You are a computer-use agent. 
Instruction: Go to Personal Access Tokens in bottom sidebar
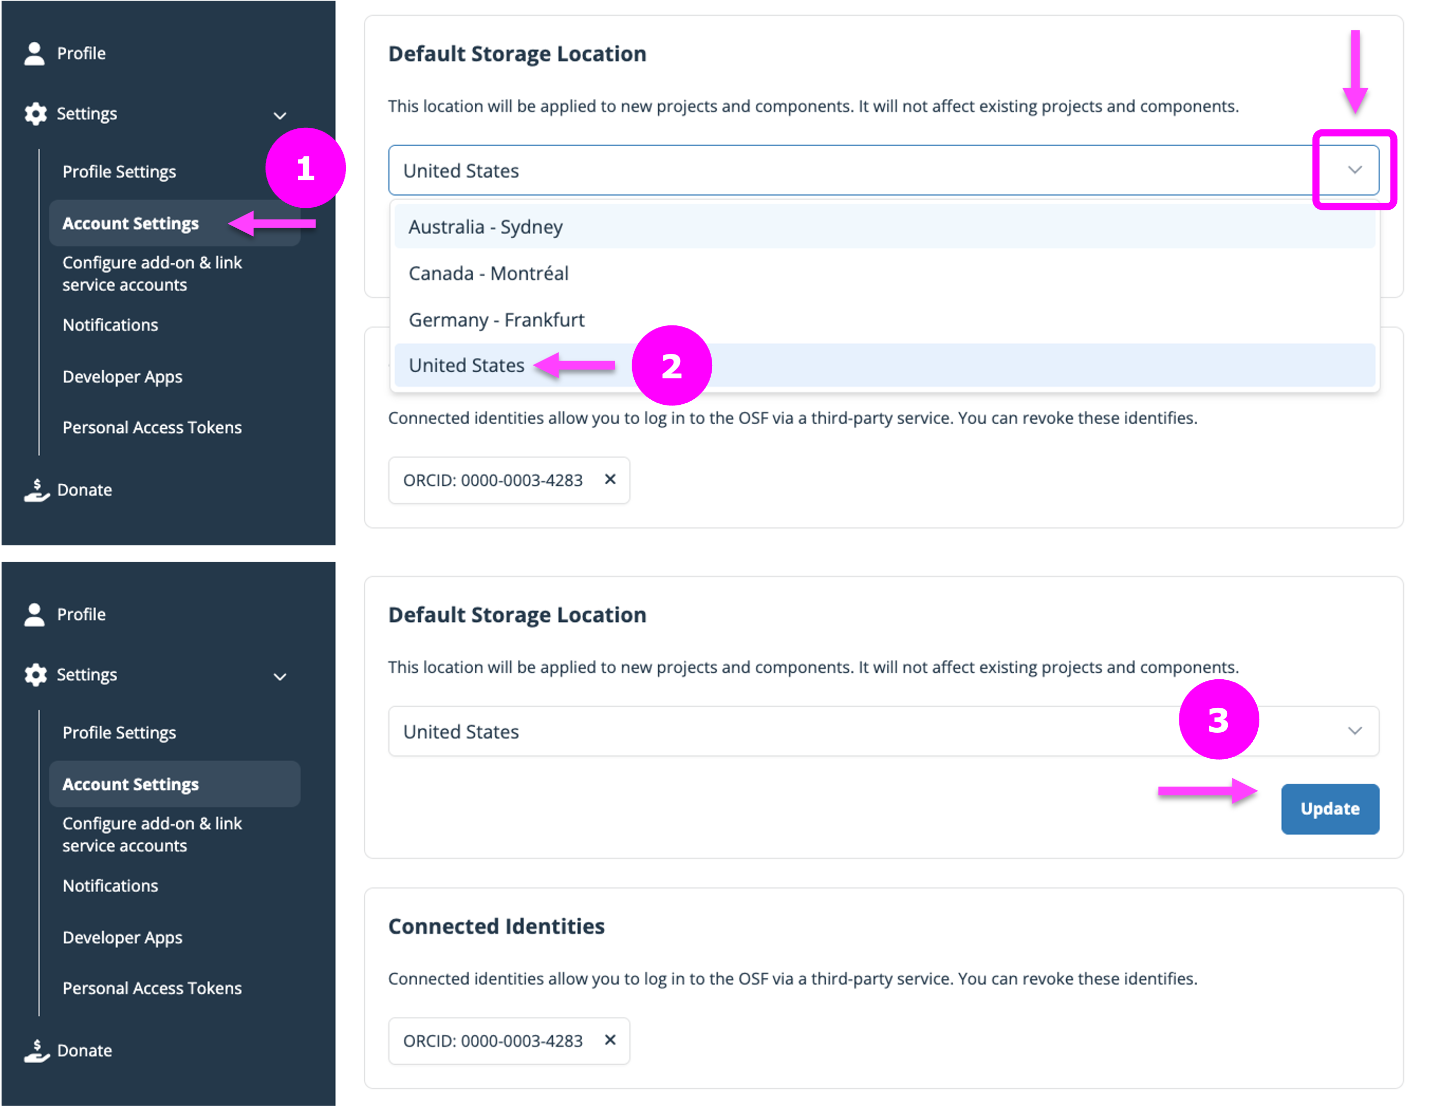[152, 988]
